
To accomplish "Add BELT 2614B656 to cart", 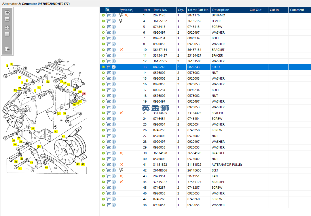I will (x=109, y=170).
